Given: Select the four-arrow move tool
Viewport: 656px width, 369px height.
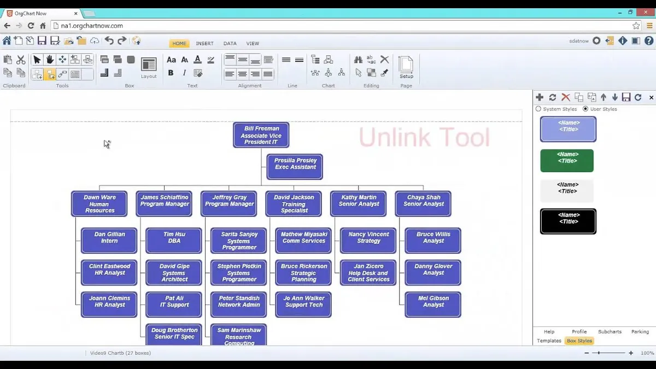Looking at the screenshot, I should 62,60.
